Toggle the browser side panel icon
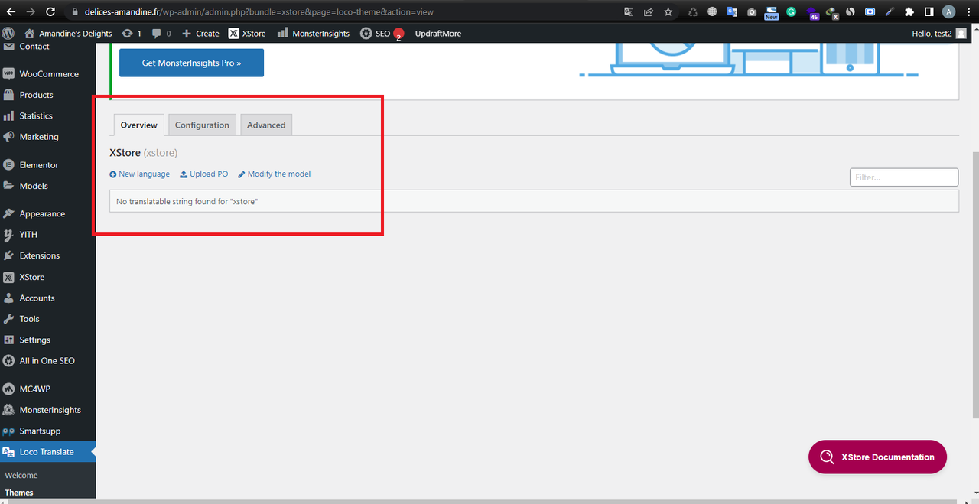 point(929,11)
